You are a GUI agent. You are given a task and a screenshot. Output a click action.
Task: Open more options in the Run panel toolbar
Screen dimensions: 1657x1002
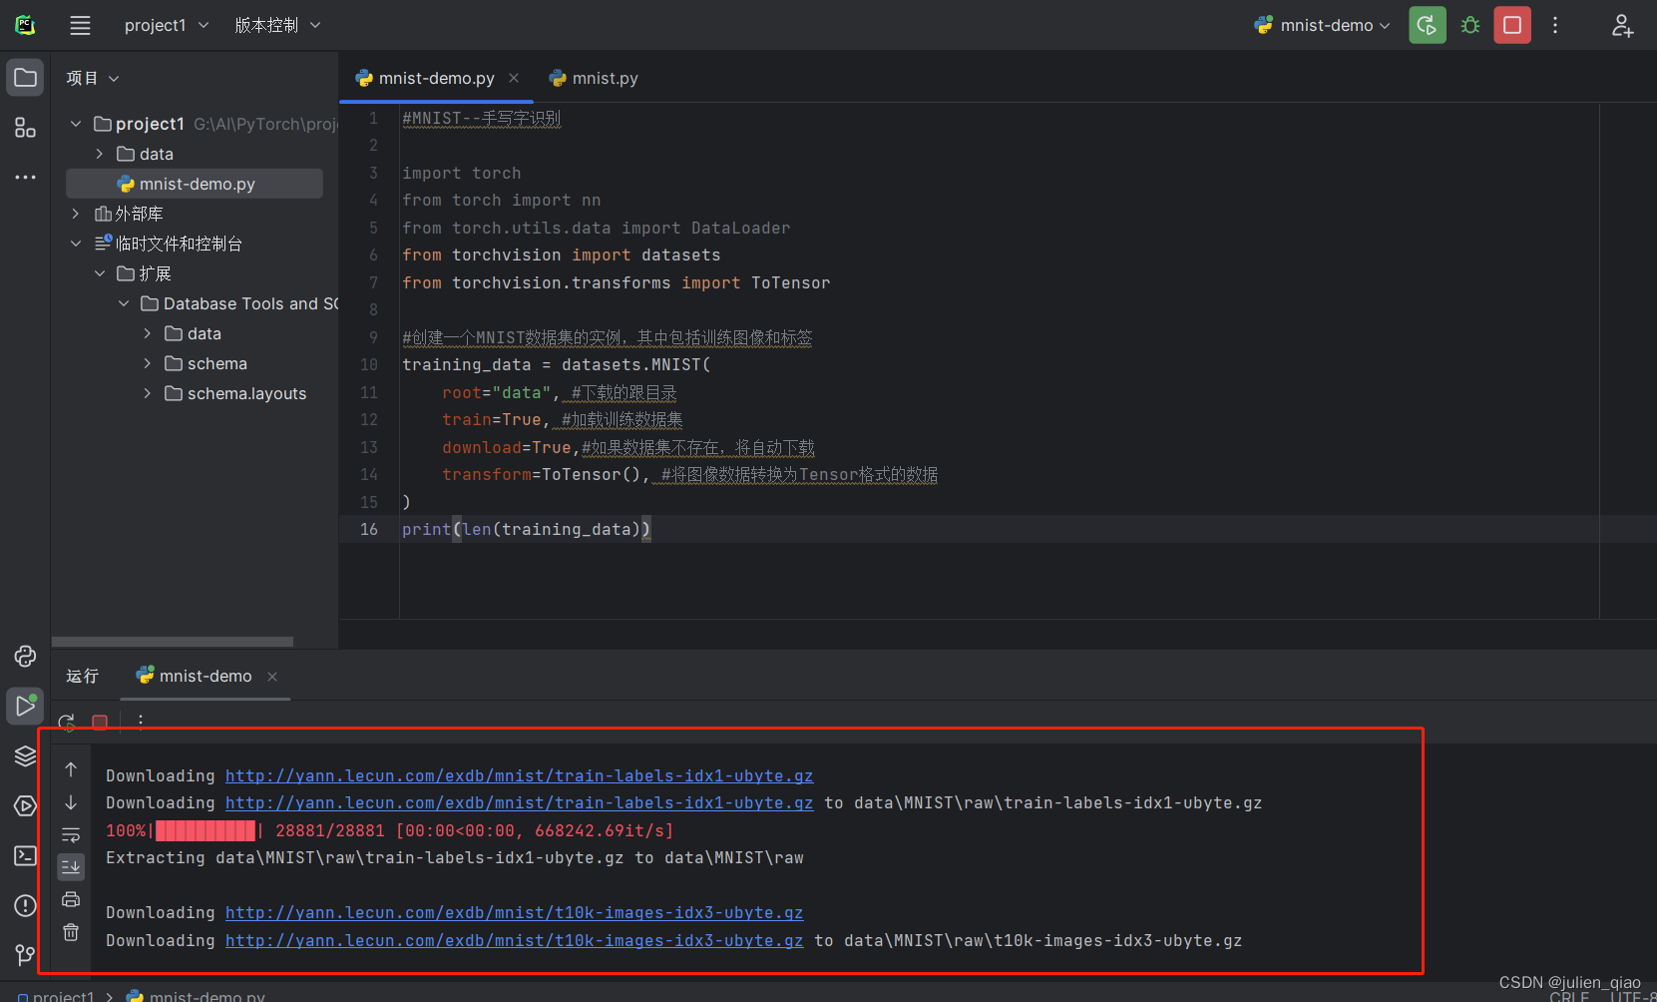click(141, 721)
